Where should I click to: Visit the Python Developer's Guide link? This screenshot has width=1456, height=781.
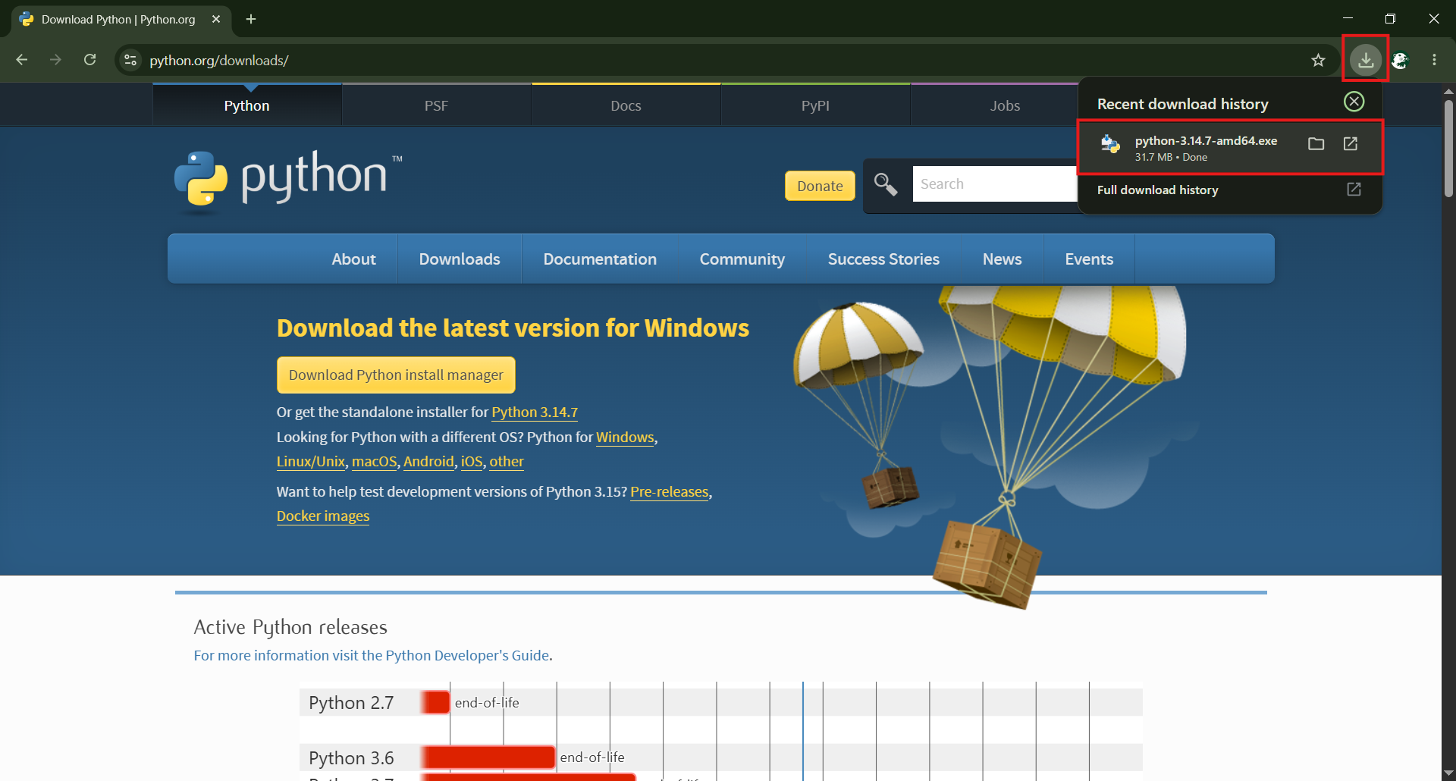[372, 655]
